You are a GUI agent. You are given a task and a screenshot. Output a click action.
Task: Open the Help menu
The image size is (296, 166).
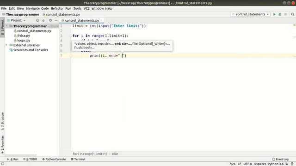tap(109, 8)
